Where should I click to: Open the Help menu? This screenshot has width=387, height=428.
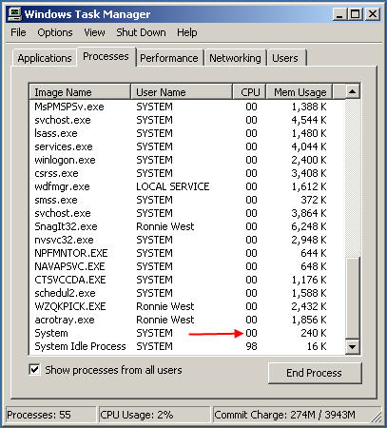pyautogui.click(x=187, y=32)
